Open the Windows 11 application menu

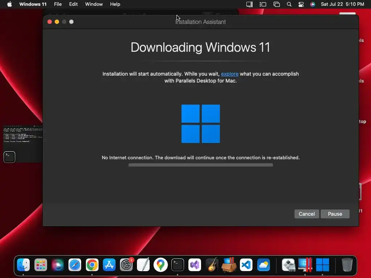pyautogui.click(x=33, y=4)
